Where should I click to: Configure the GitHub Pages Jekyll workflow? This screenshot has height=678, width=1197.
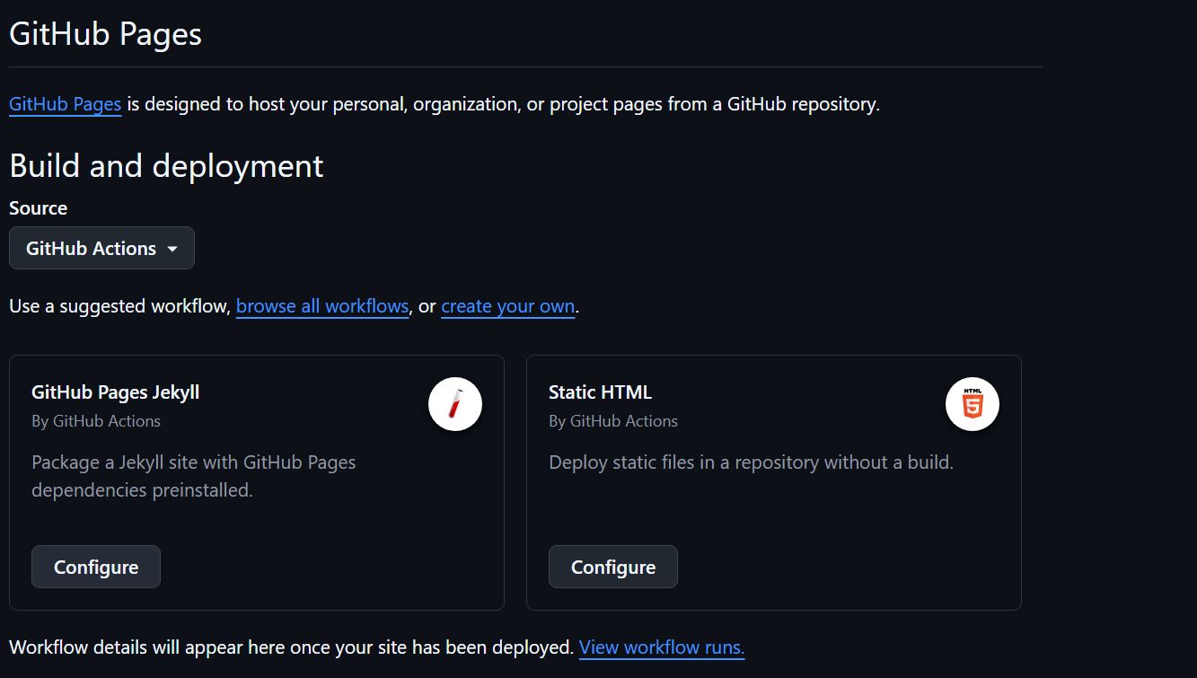[96, 567]
